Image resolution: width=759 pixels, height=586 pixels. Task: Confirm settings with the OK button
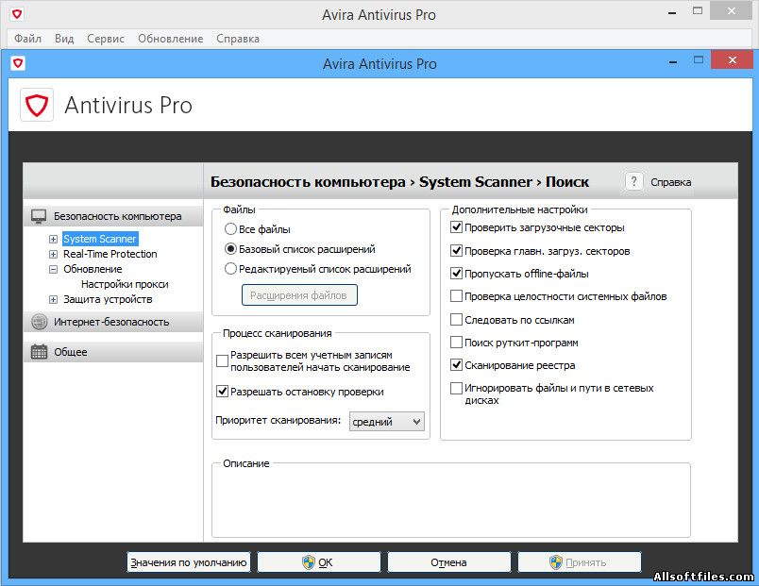pos(318,562)
